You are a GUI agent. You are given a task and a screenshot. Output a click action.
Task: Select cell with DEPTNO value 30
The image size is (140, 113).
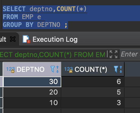click(32, 82)
